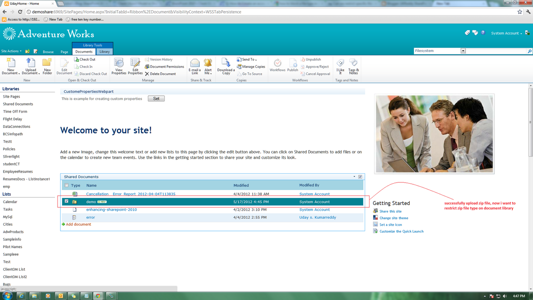Open the Site Actions dropdown menu
Image resolution: width=533 pixels, height=300 pixels.
(x=11, y=51)
